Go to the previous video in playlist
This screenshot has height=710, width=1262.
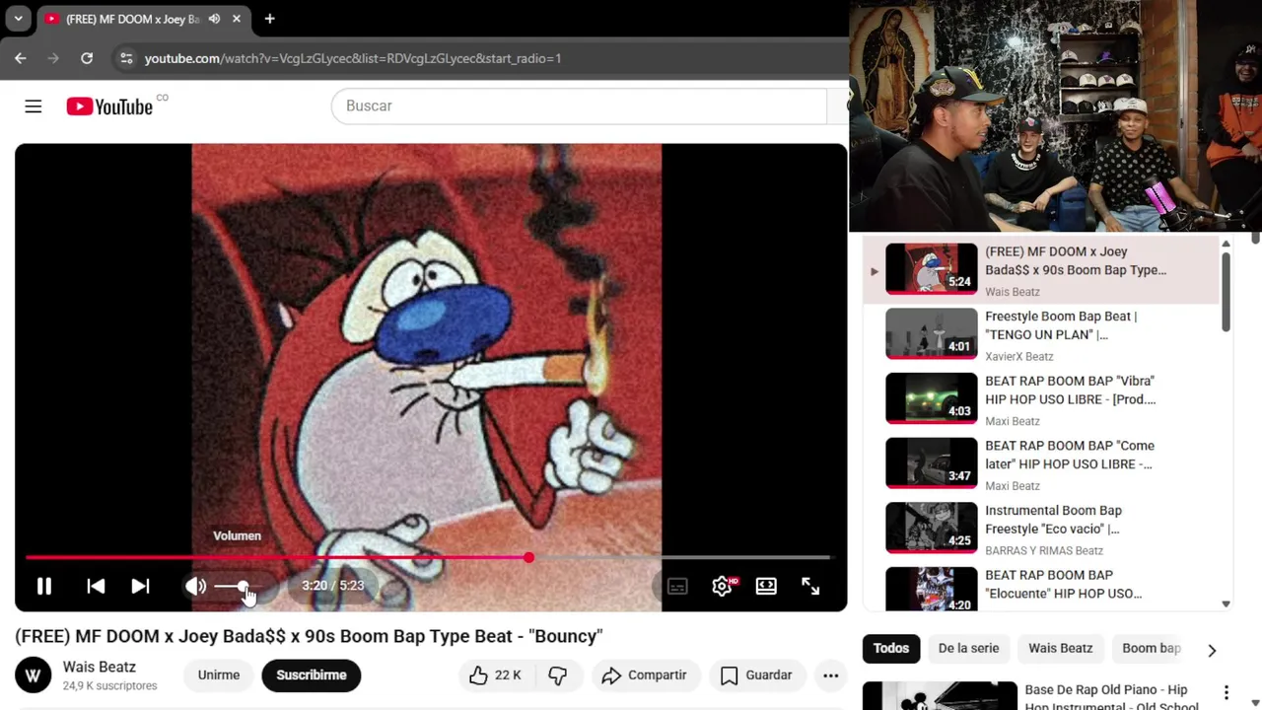tap(96, 586)
